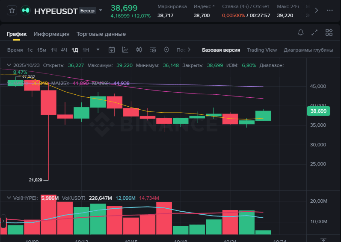Show next market stats with right arrow
Image resolution: width=341 pixels, height=242 pixels.
(x=317, y=10)
